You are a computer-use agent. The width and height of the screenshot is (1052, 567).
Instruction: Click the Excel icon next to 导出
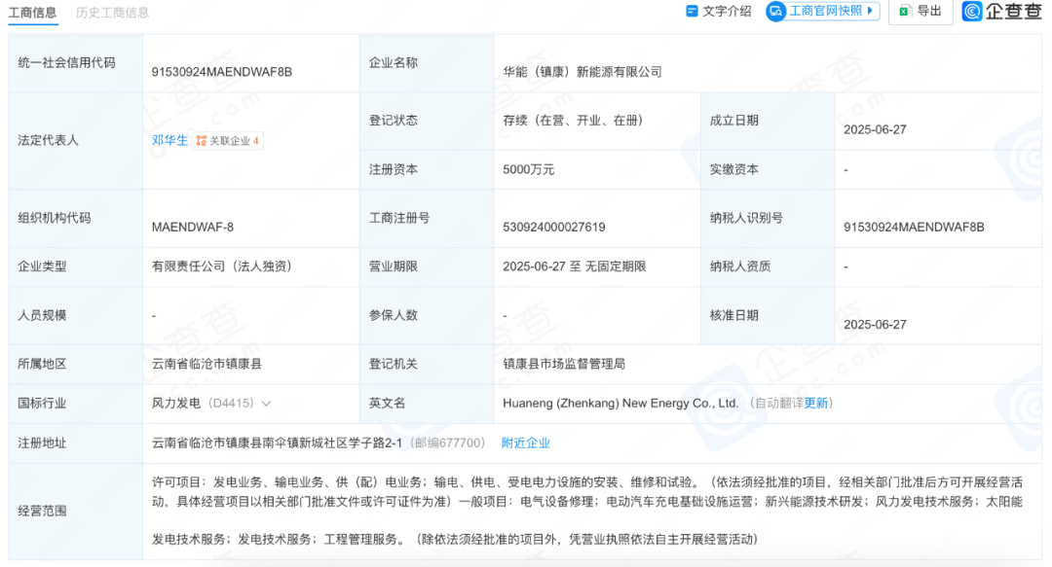(905, 12)
